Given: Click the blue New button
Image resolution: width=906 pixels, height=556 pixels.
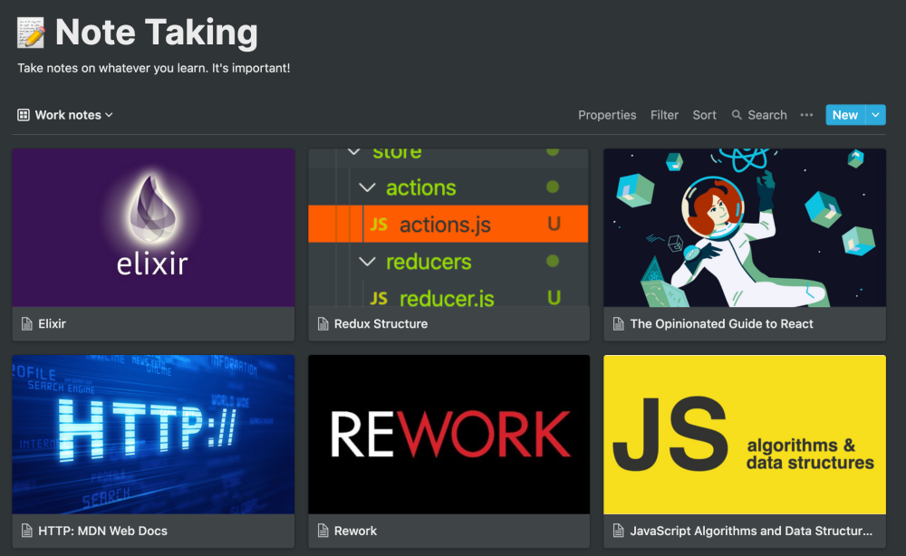Looking at the screenshot, I should [x=845, y=115].
